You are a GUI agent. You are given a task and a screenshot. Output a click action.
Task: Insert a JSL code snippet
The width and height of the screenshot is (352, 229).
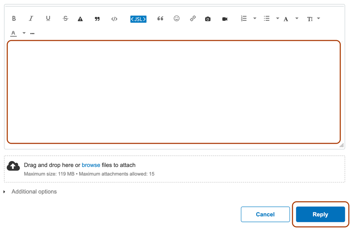(x=139, y=19)
